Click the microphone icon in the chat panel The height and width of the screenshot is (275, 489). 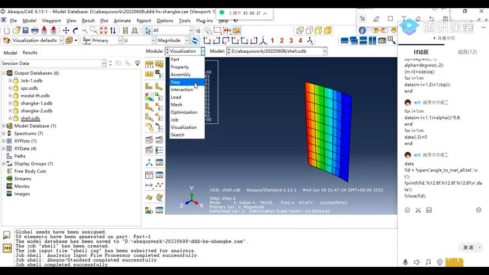(x=405, y=262)
